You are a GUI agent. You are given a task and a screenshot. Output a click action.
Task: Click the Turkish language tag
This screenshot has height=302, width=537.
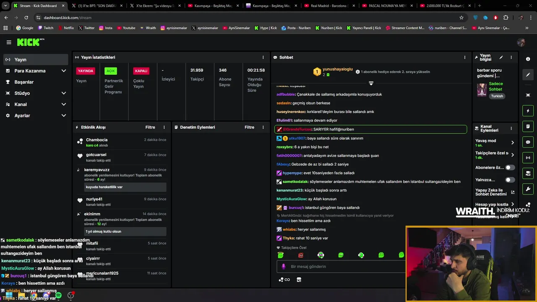click(x=497, y=96)
